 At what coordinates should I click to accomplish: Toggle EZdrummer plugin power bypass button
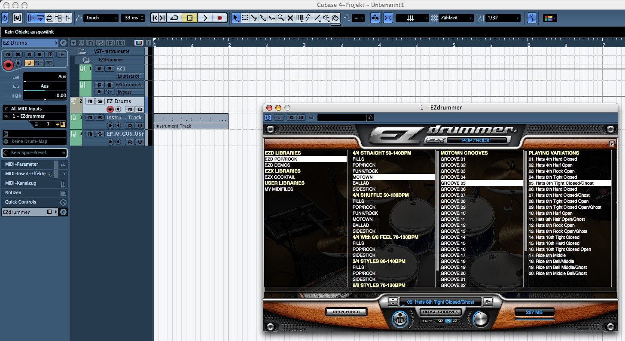268,118
